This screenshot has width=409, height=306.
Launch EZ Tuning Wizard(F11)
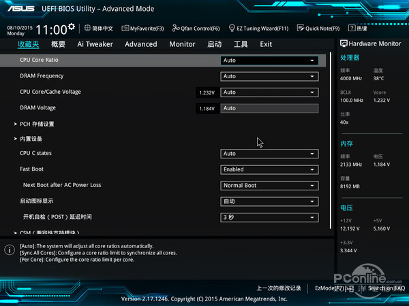click(x=258, y=28)
